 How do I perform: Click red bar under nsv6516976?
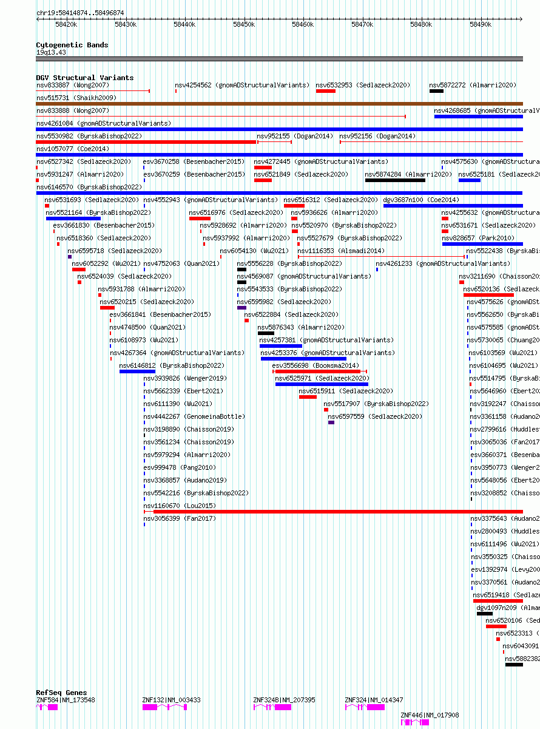[x=200, y=219]
